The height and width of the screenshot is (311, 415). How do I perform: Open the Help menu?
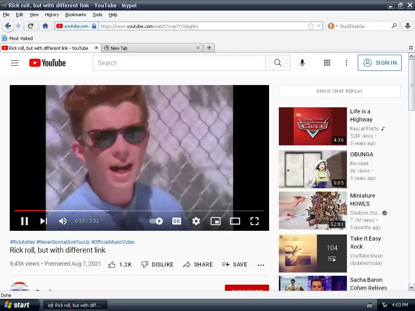click(113, 15)
